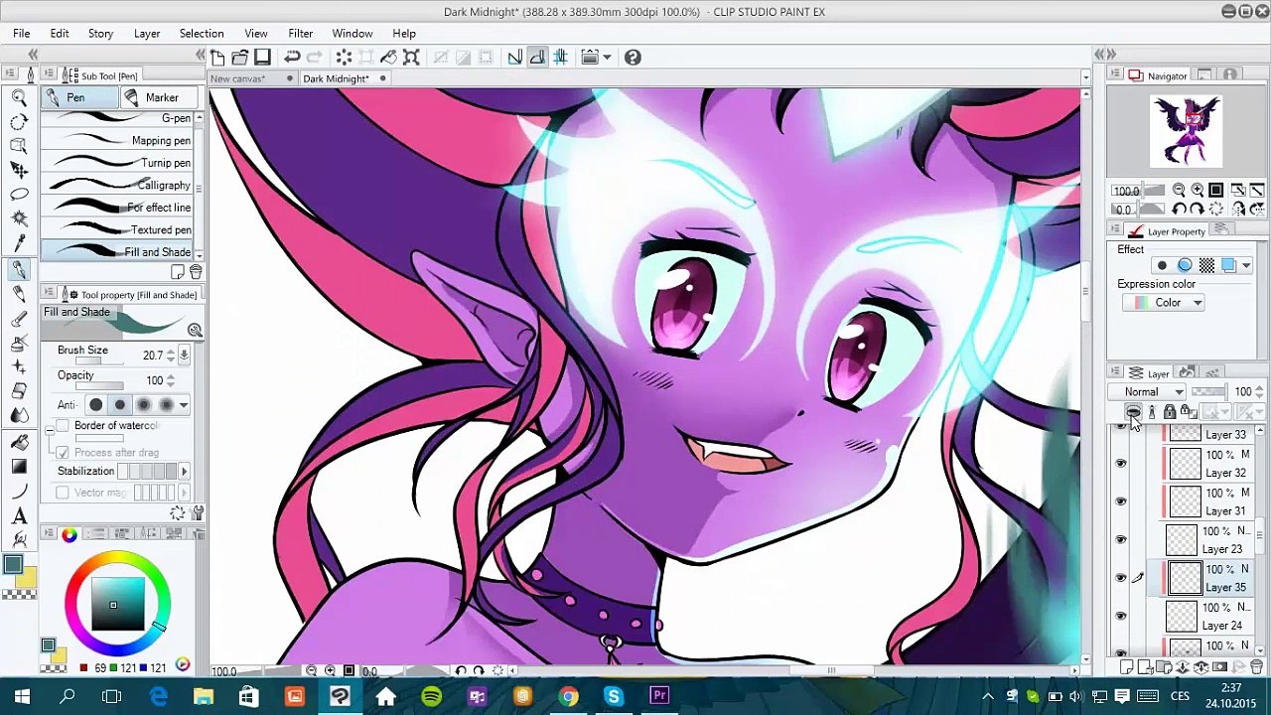Image resolution: width=1271 pixels, height=715 pixels.
Task: Choose the G-pen sub tool
Action: click(119, 118)
